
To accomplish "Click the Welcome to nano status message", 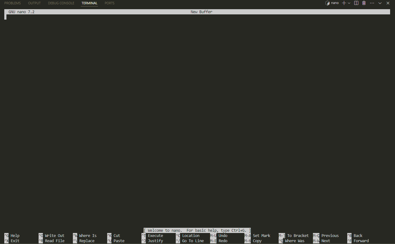I will [x=197, y=231].
